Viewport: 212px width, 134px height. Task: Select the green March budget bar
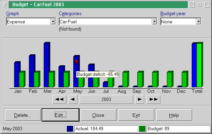51,79
